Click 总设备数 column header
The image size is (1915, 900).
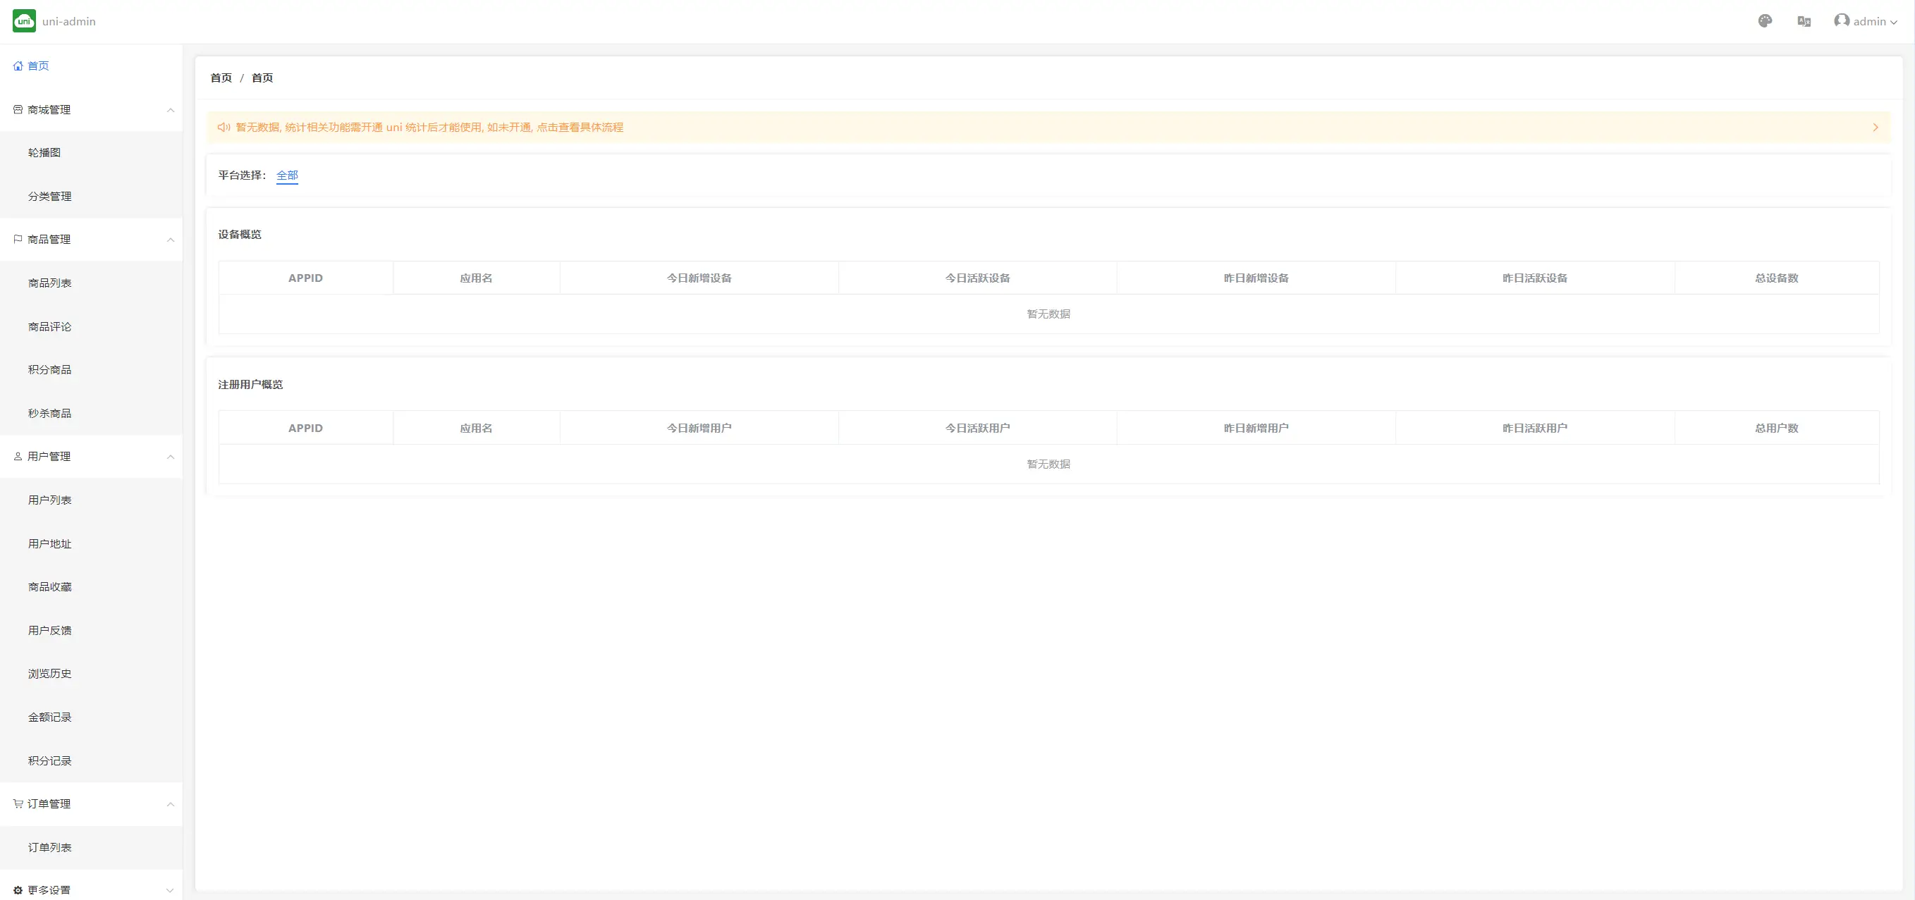tap(1777, 278)
